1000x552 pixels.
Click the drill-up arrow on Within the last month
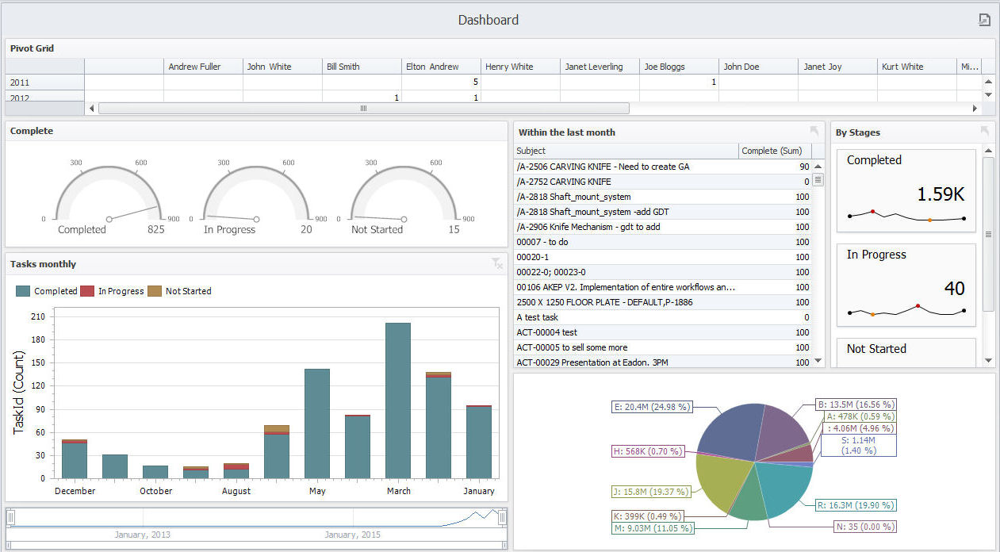[814, 132]
